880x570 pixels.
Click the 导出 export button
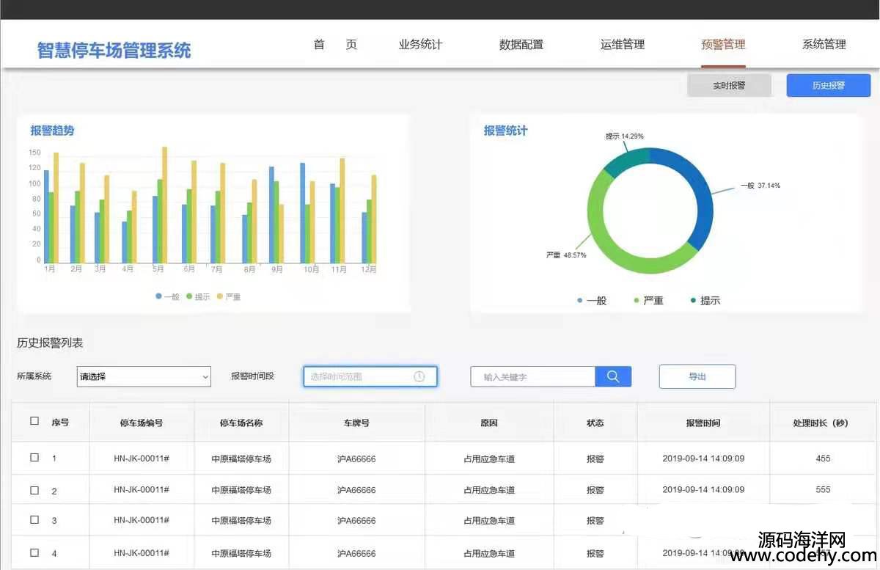(x=697, y=376)
